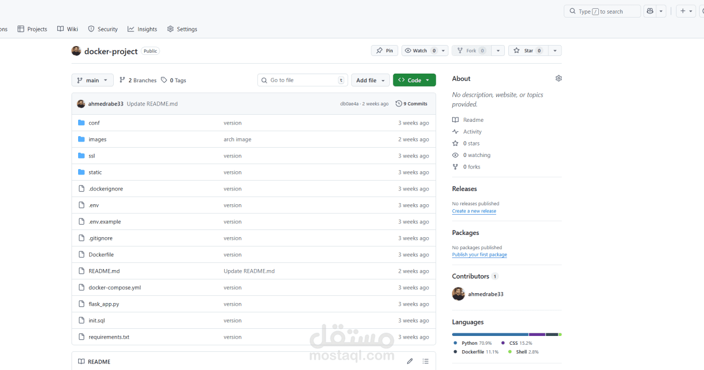Star the docker-project repository
The image size is (704, 370).
tap(527, 51)
